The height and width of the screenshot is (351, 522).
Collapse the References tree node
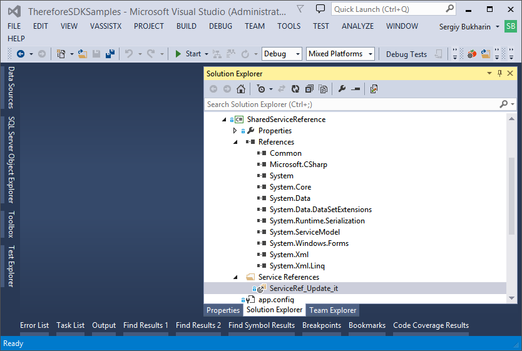click(236, 142)
